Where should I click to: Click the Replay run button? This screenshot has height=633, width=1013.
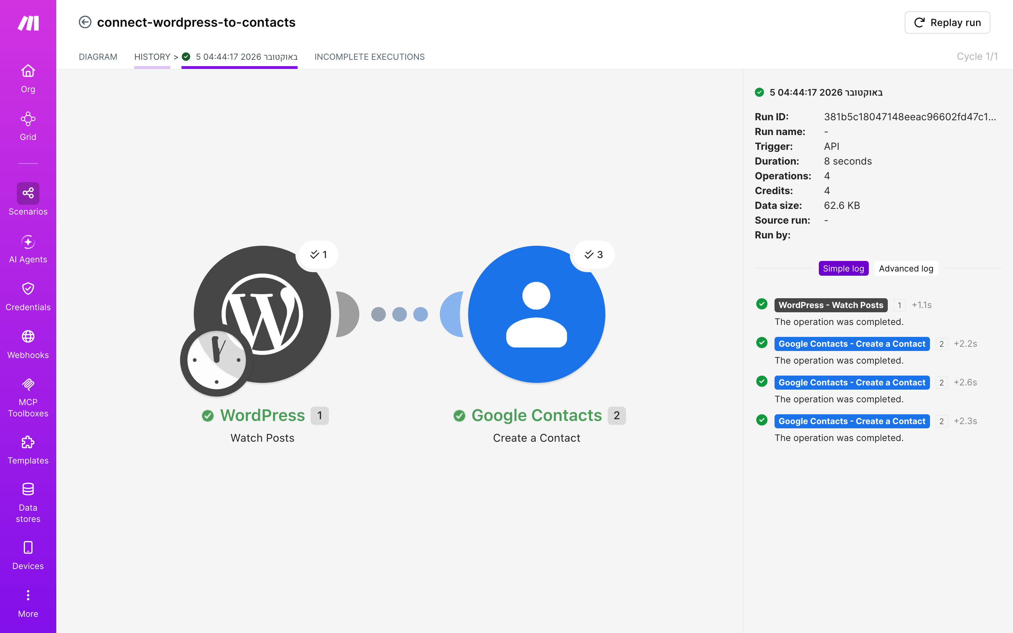(947, 23)
